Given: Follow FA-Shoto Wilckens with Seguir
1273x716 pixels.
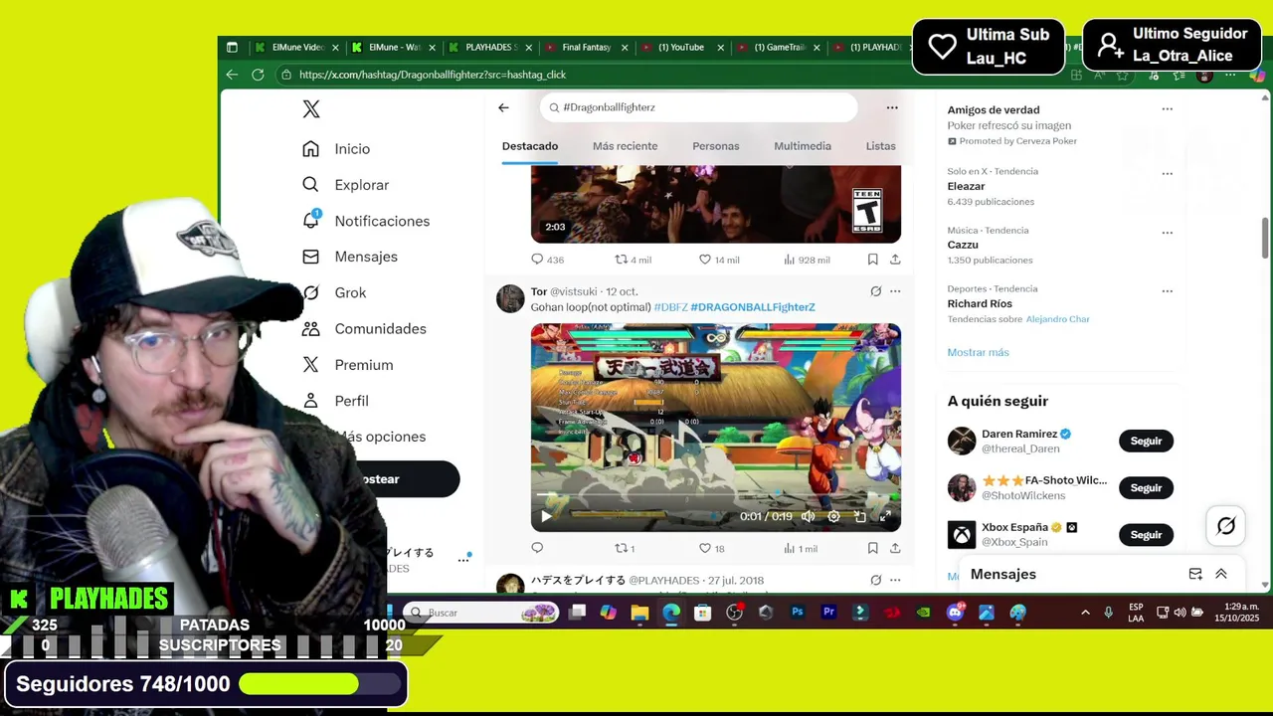Looking at the screenshot, I should pyautogui.click(x=1146, y=487).
